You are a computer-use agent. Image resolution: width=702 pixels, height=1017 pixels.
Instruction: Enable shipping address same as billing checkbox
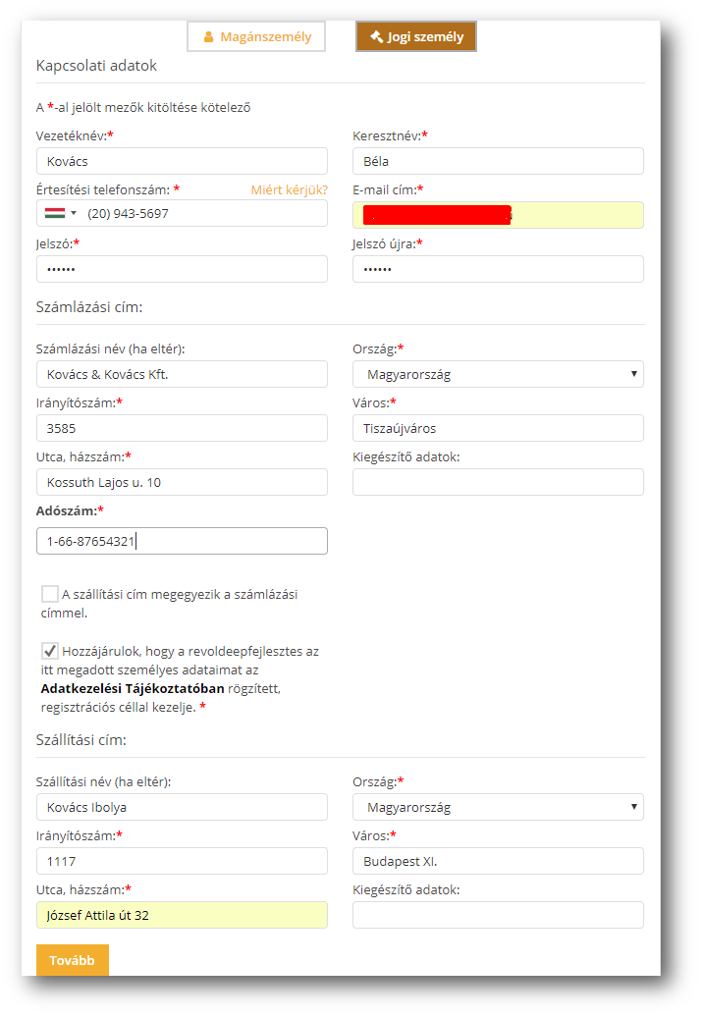(x=50, y=594)
